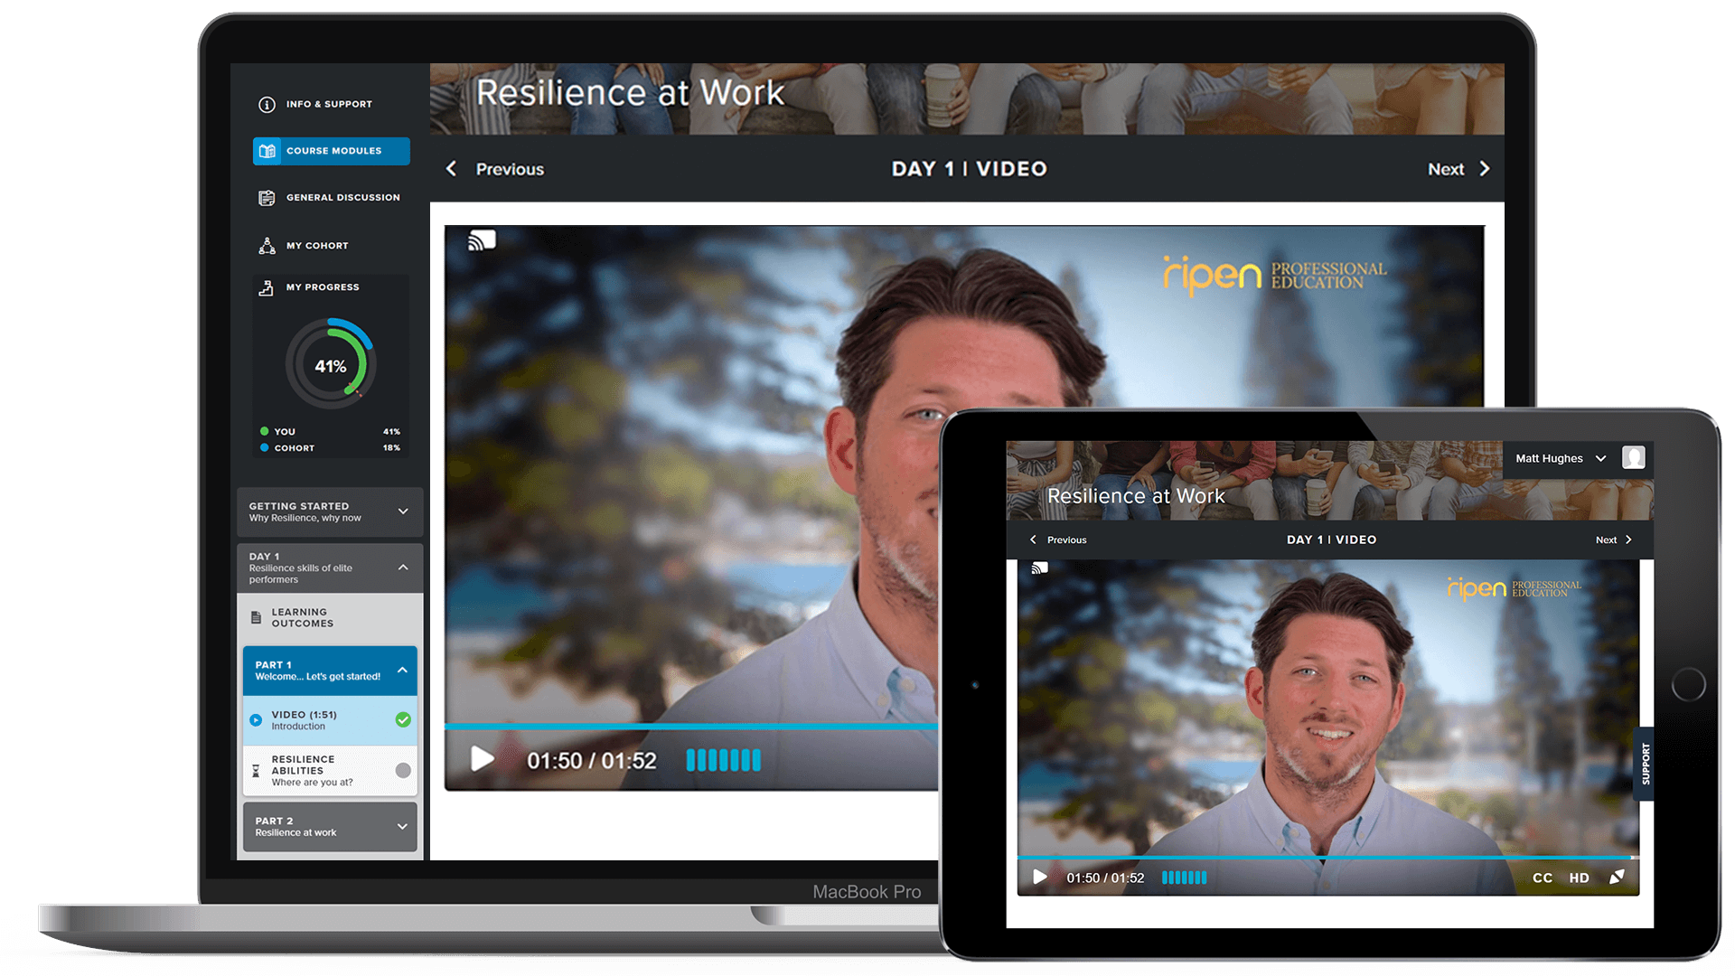Select the Course Modules tab
This screenshot has width=1735, height=976.
click(332, 149)
